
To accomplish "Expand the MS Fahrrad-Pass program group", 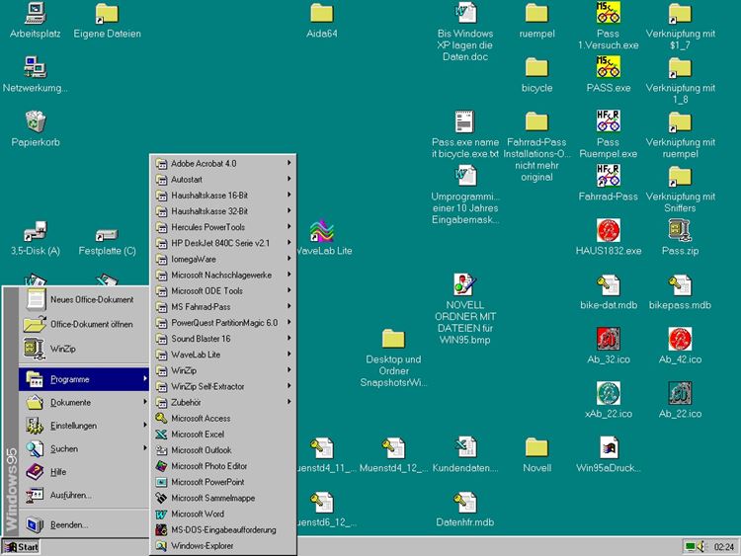I will click(223, 307).
